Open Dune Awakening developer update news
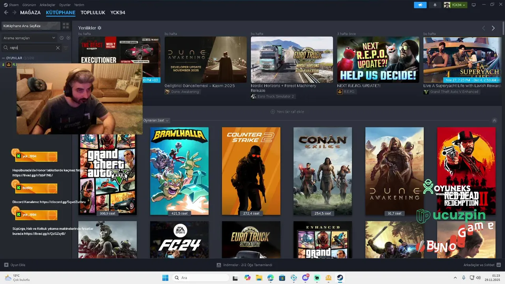505x284 pixels. pos(206,60)
